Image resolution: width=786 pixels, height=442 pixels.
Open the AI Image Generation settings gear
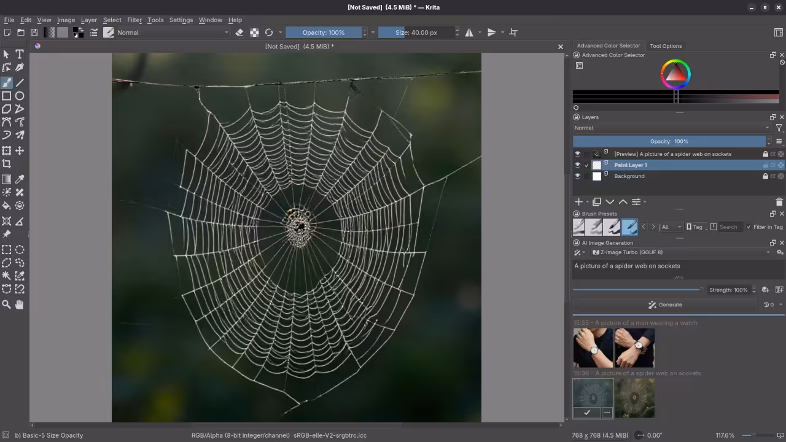[780, 252]
